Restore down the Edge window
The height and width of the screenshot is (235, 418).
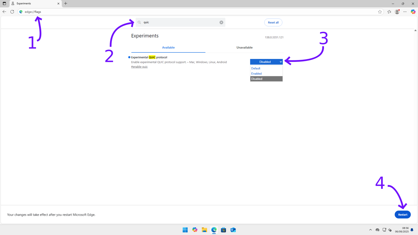(403, 4)
